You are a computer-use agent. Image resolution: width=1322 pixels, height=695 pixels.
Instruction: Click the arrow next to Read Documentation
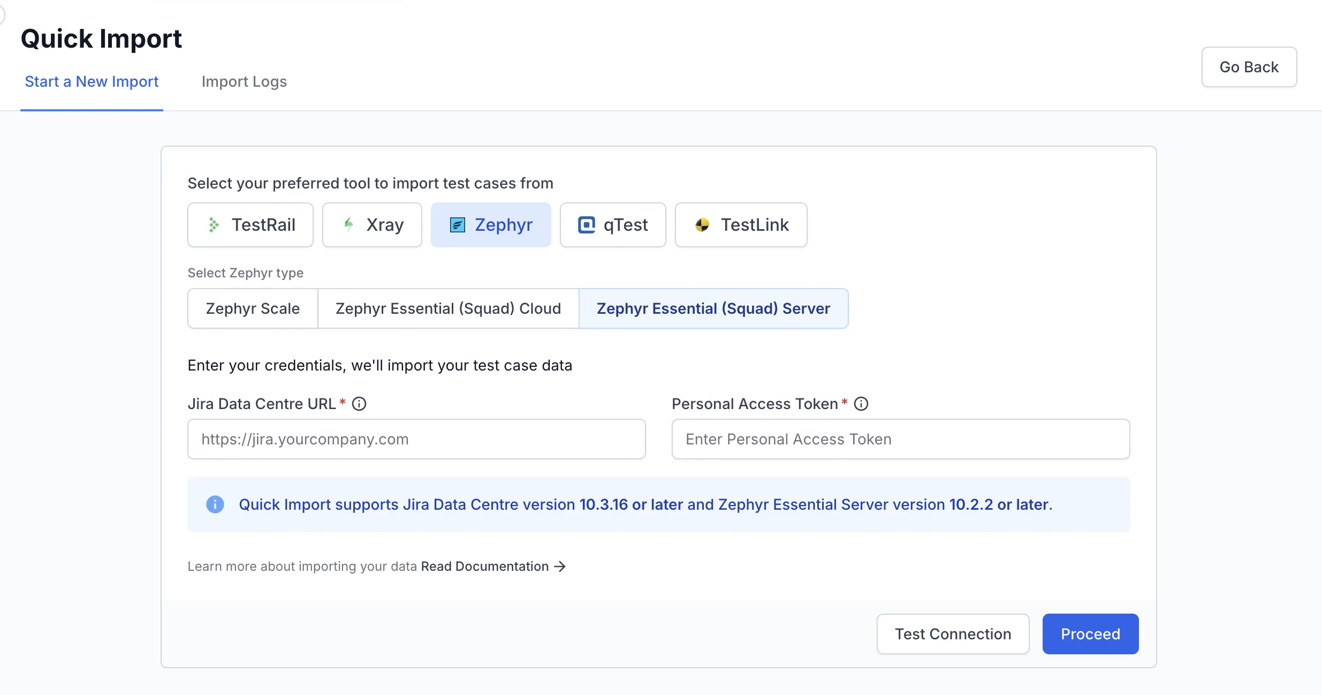(x=560, y=566)
